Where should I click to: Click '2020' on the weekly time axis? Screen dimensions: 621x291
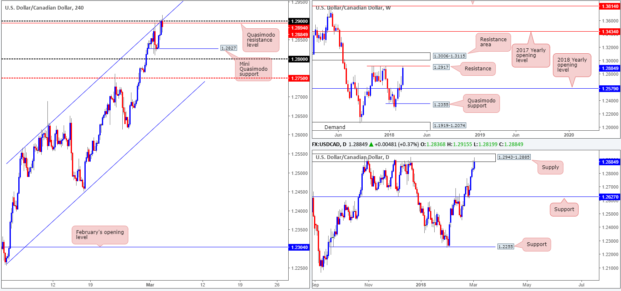pyautogui.click(x=569, y=135)
